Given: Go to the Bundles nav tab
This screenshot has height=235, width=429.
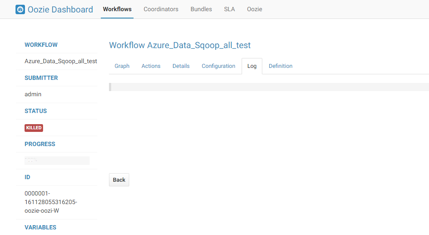Looking at the screenshot, I should [201, 9].
